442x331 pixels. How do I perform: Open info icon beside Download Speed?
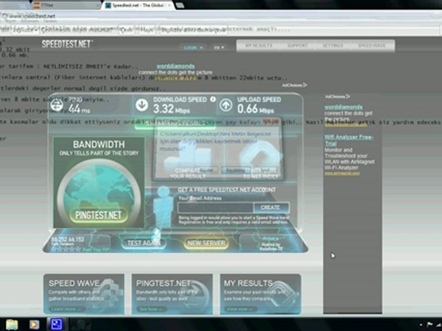(x=213, y=99)
